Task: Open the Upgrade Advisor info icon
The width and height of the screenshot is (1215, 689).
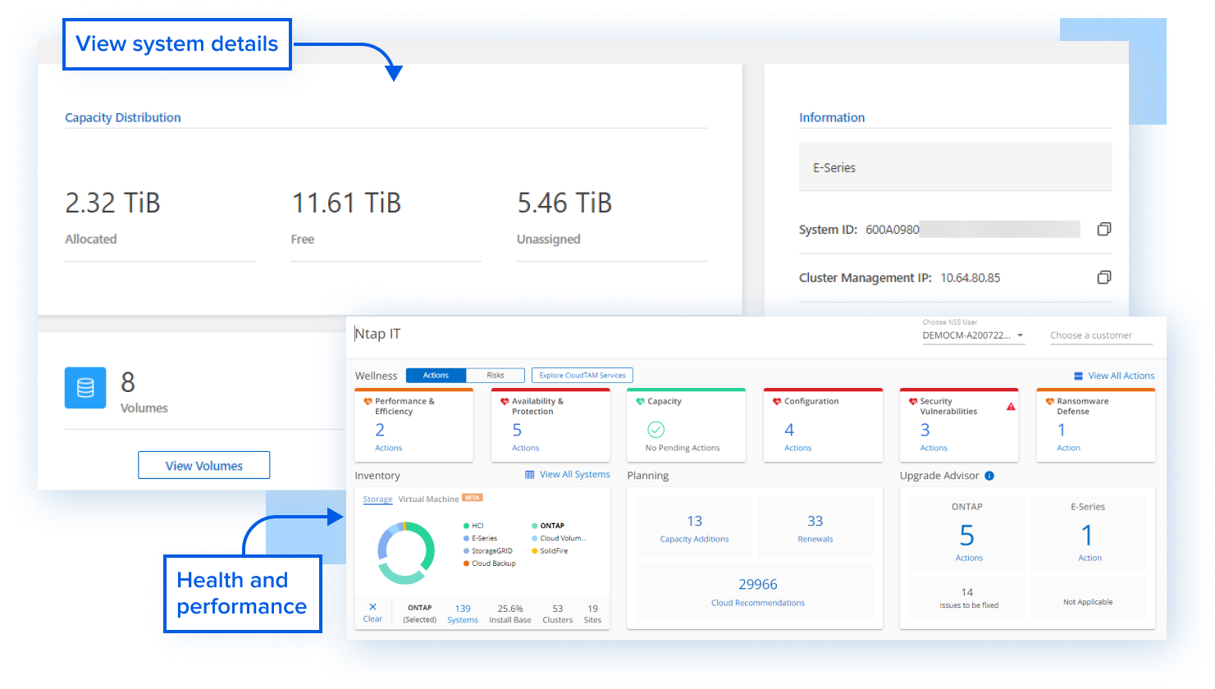Action: coord(989,476)
